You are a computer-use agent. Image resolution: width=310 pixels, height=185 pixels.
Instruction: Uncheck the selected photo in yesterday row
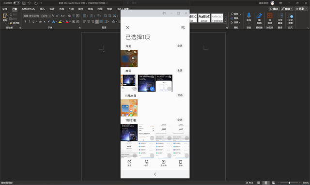point(152,89)
